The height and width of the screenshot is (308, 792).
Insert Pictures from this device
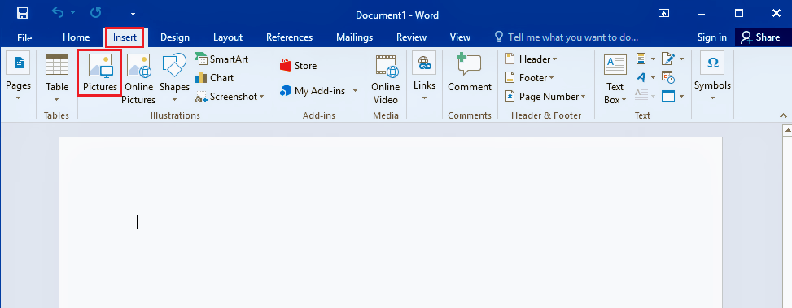[x=100, y=72]
